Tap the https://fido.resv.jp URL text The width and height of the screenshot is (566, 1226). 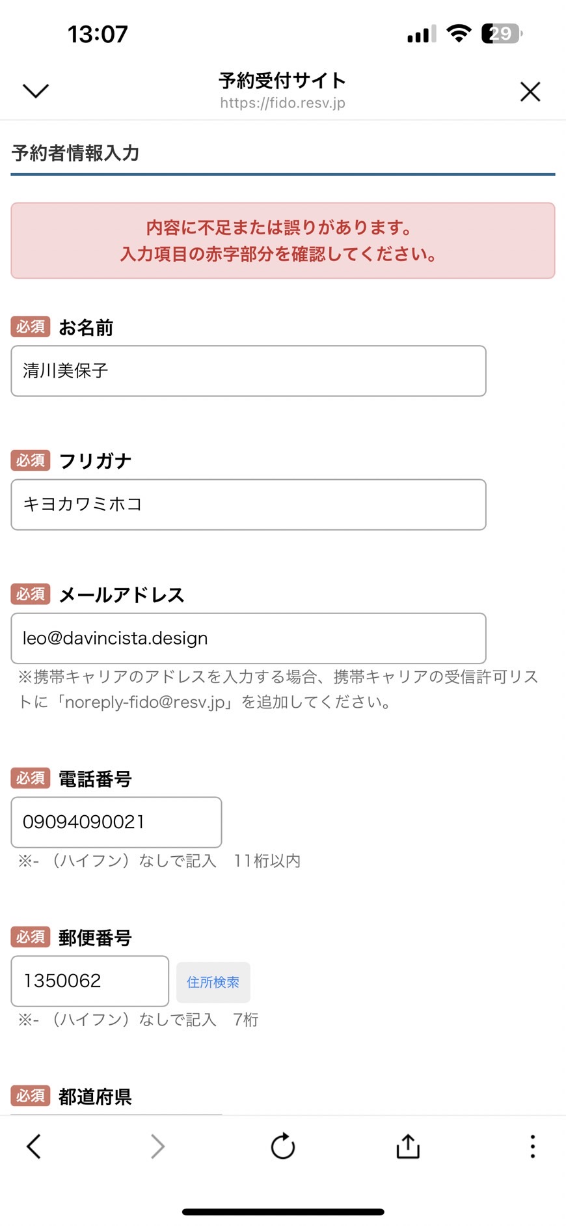(x=282, y=103)
